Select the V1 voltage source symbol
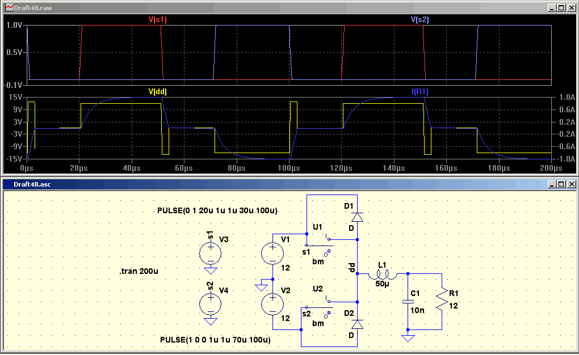 point(272,253)
